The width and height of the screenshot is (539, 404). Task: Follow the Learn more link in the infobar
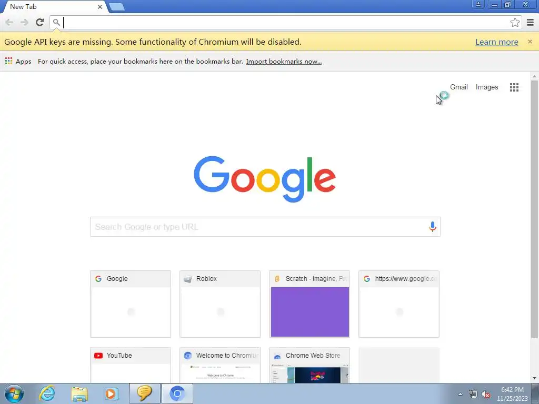497,42
